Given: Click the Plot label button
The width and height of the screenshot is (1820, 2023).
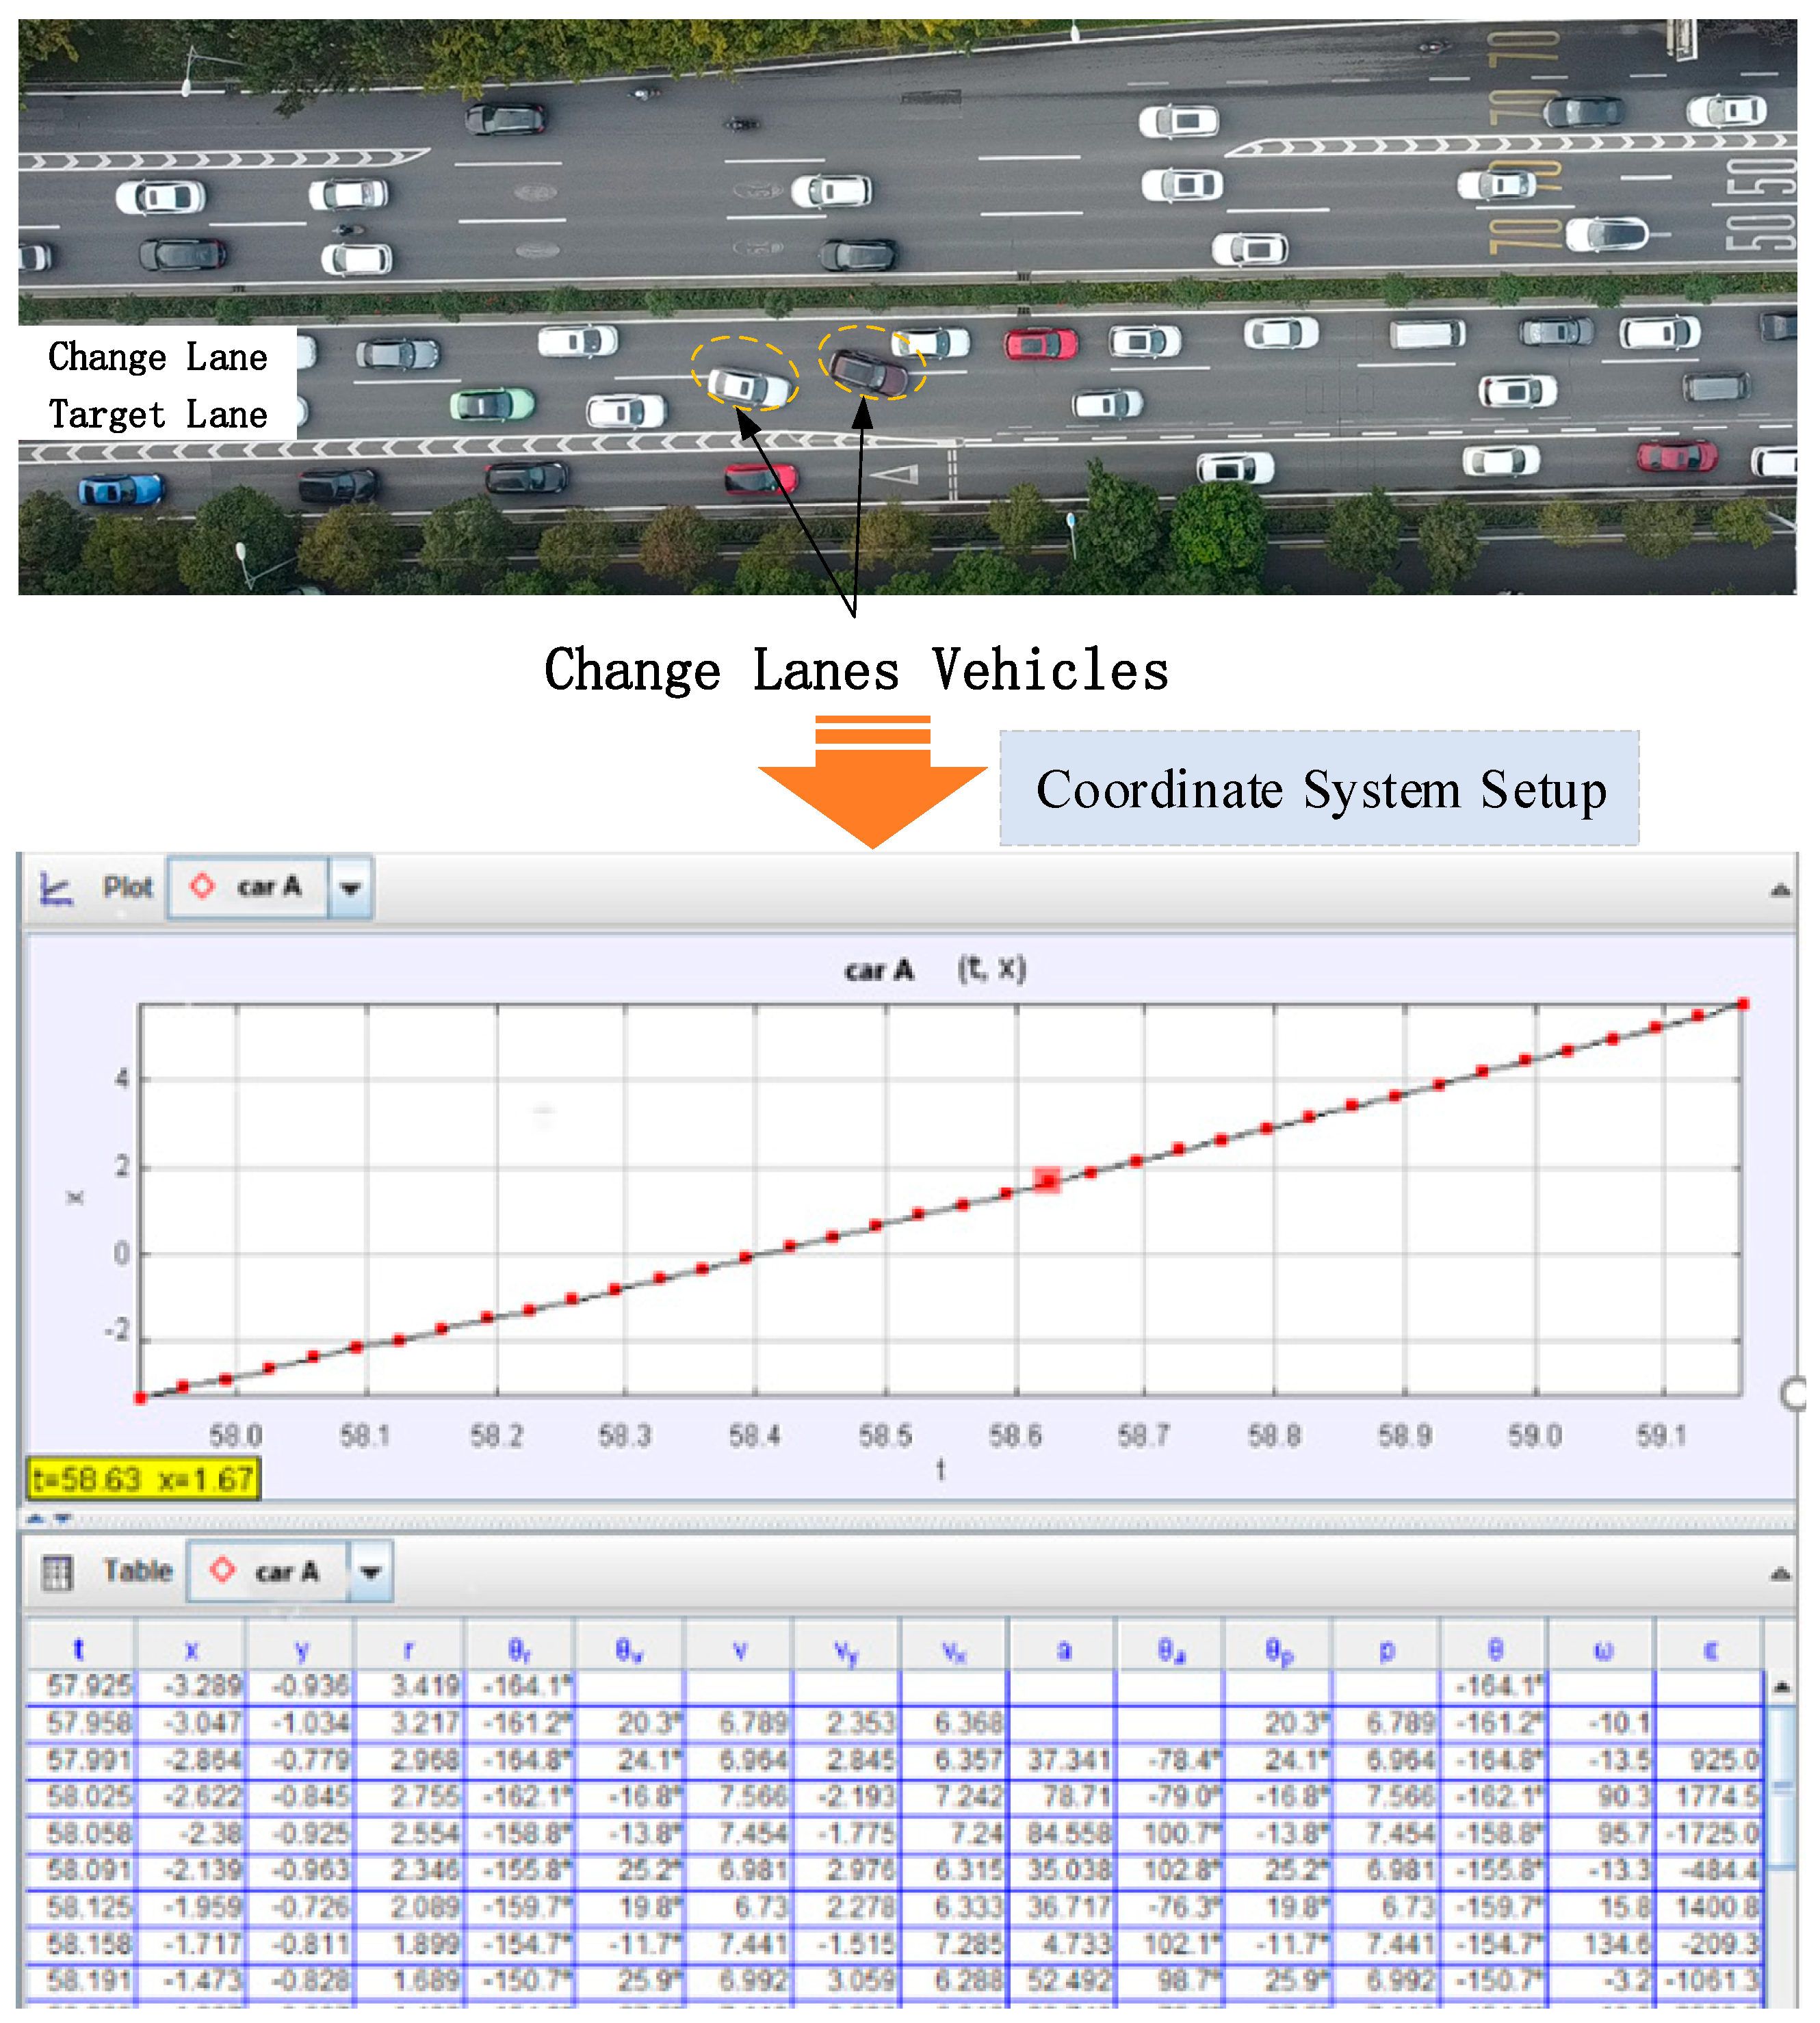Looking at the screenshot, I should 128,887.
